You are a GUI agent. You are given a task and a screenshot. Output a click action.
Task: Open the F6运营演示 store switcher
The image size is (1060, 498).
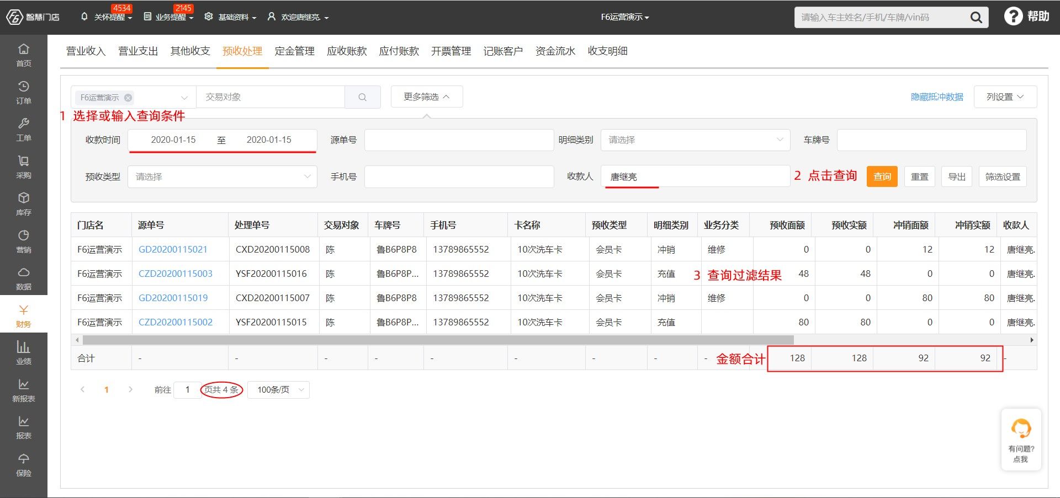point(625,17)
